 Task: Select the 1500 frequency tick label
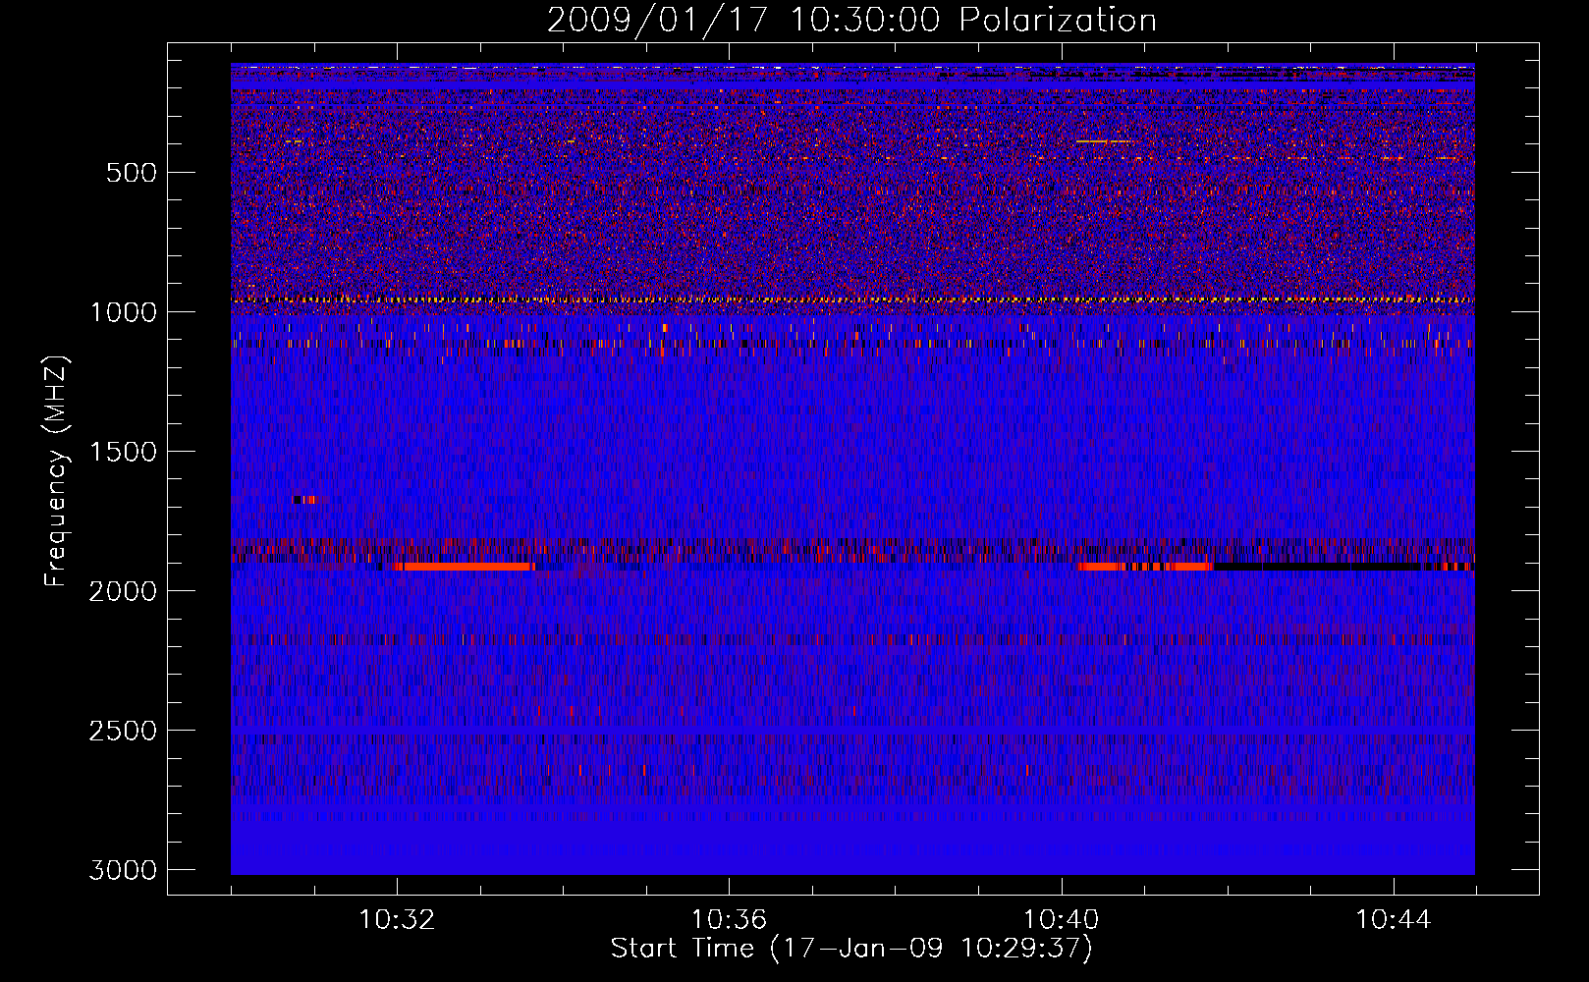click(x=123, y=452)
